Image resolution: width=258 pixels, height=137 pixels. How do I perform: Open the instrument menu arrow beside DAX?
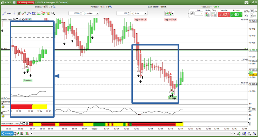click(5, 3)
